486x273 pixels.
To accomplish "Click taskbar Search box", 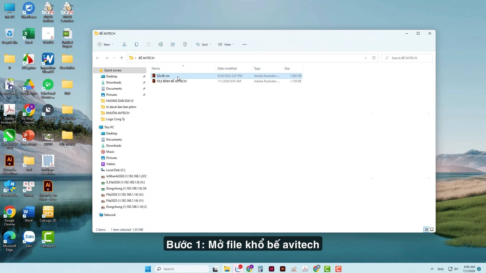I will [x=182, y=269].
